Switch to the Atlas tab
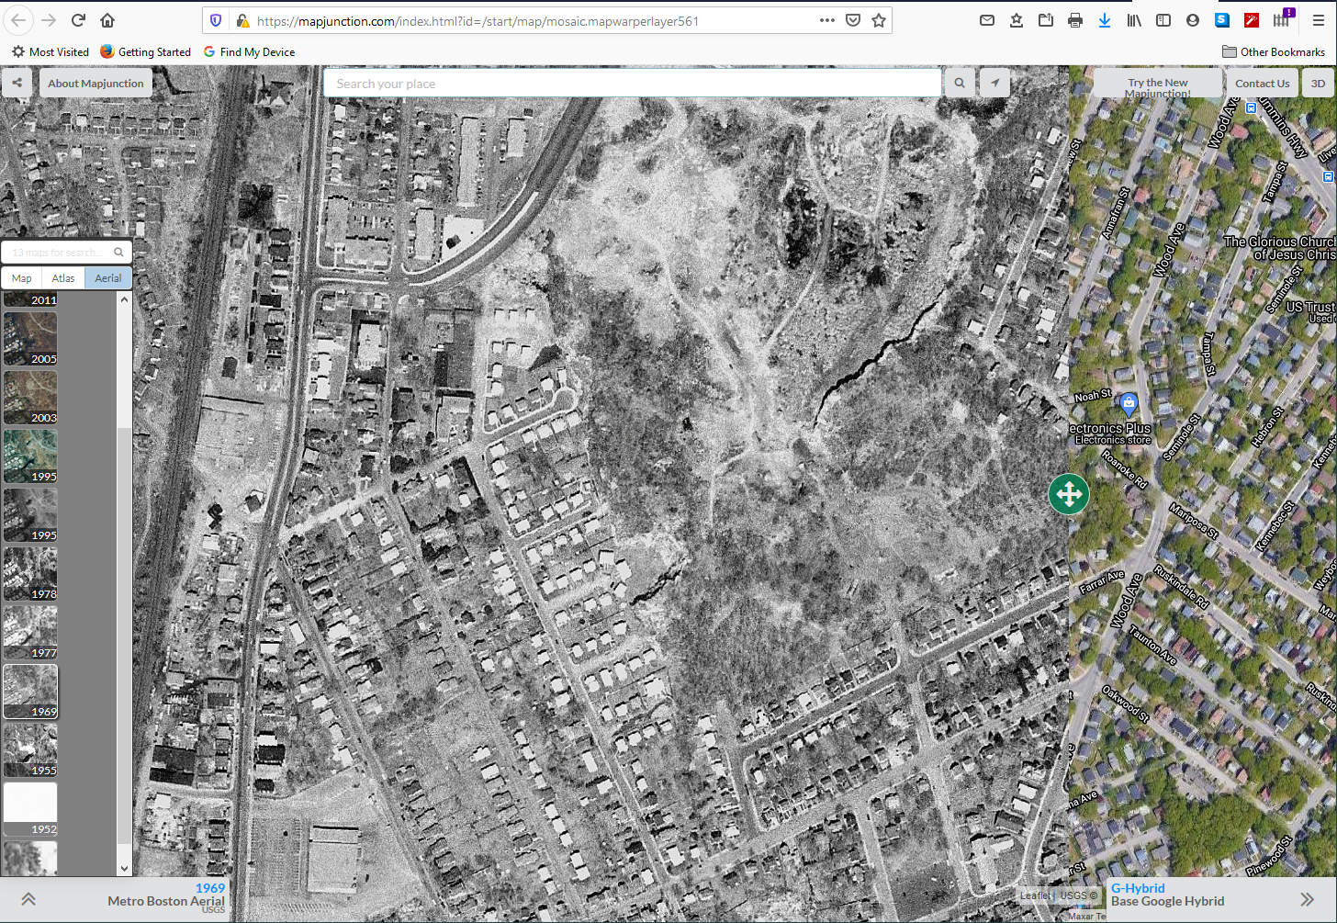Viewport: 1337px width, 923px height. point(62,277)
